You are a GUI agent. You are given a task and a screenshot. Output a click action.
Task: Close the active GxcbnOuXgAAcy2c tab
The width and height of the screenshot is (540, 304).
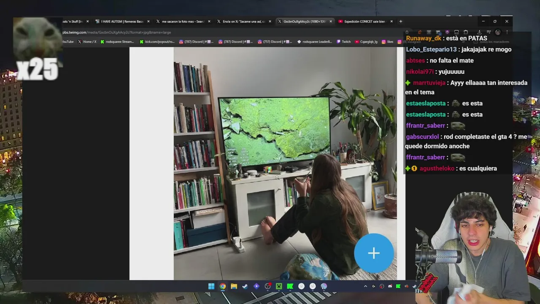(x=331, y=22)
